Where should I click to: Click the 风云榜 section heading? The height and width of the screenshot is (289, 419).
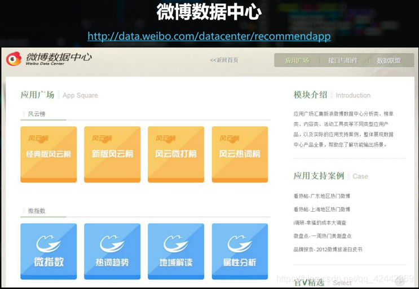[37, 114]
